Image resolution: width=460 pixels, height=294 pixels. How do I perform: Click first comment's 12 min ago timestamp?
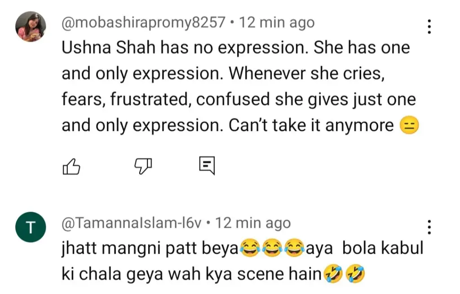click(276, 22)
